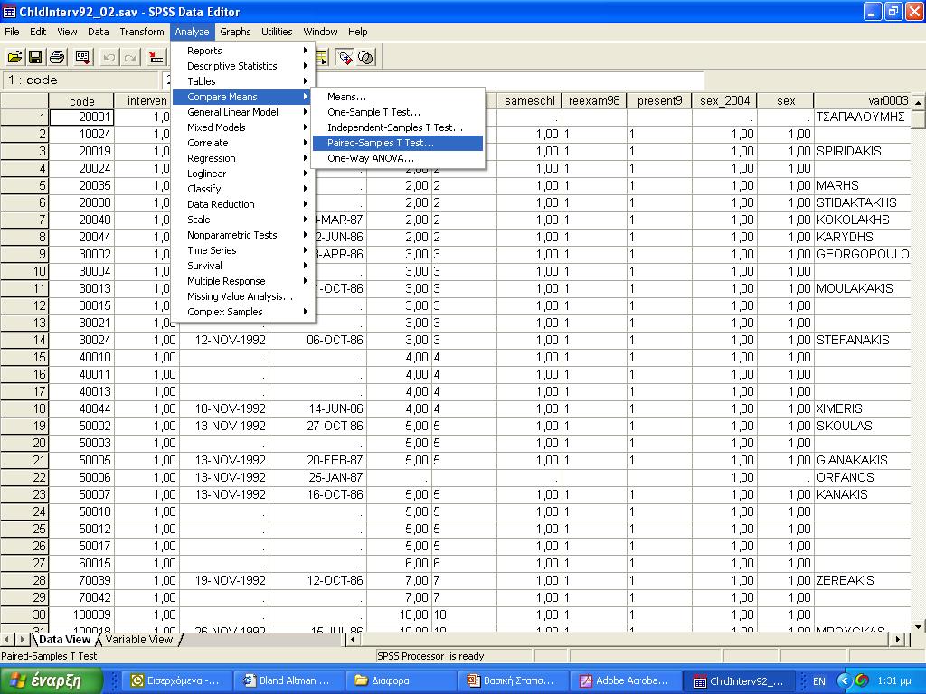The height and width of the screenshot is (694, 926).
Task: Switch to the Data View tab
Action: [x=64, y=640]
